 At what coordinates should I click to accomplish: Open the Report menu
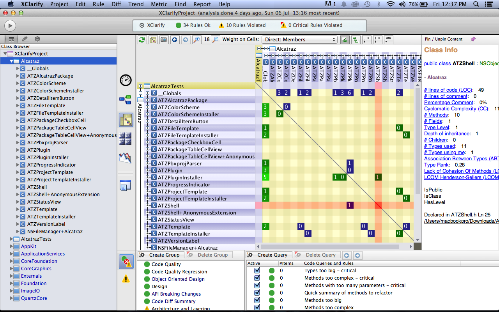pos(202,4)
